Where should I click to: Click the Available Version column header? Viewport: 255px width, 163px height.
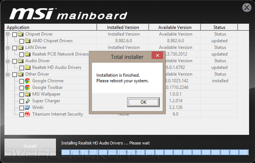tap(175, 27)
